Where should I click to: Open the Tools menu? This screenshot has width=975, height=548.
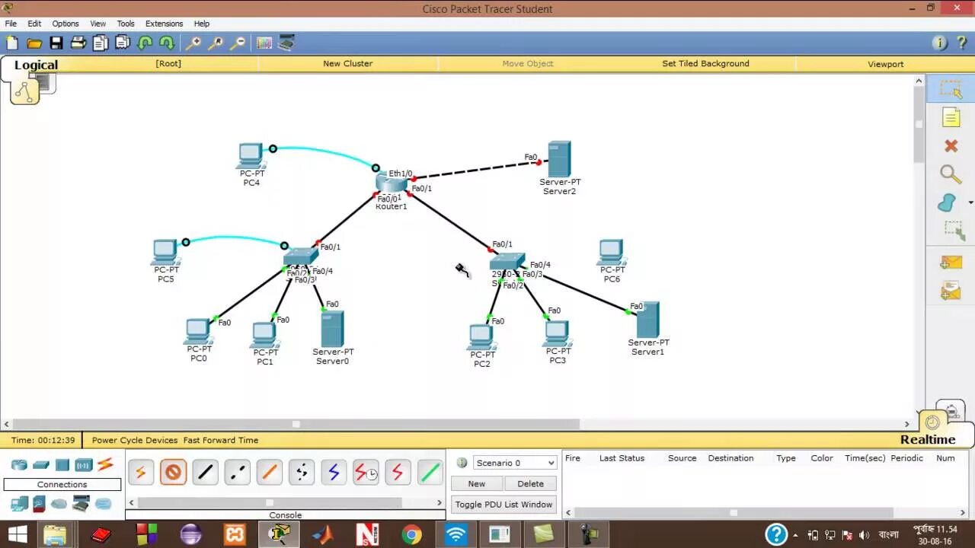click(126, 24)
